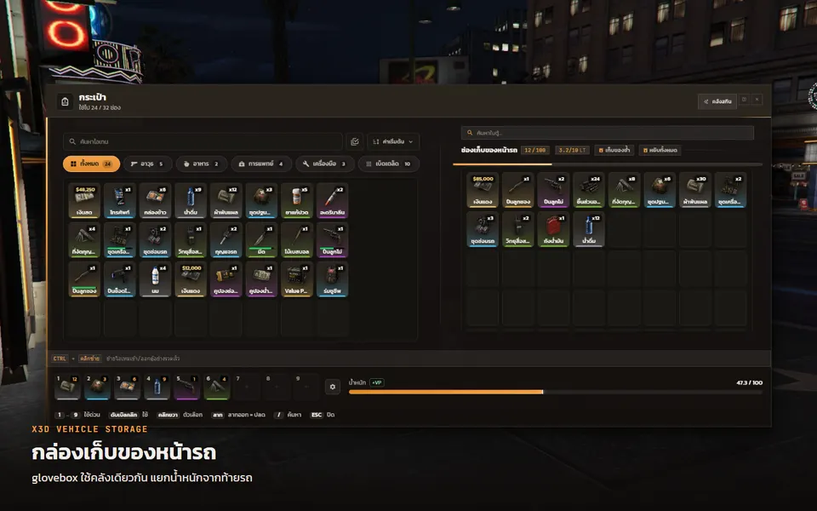The height and width of the screenshot is (511, 817).
Task: Choose the knife item in the bag
Action: click(261, 239)
